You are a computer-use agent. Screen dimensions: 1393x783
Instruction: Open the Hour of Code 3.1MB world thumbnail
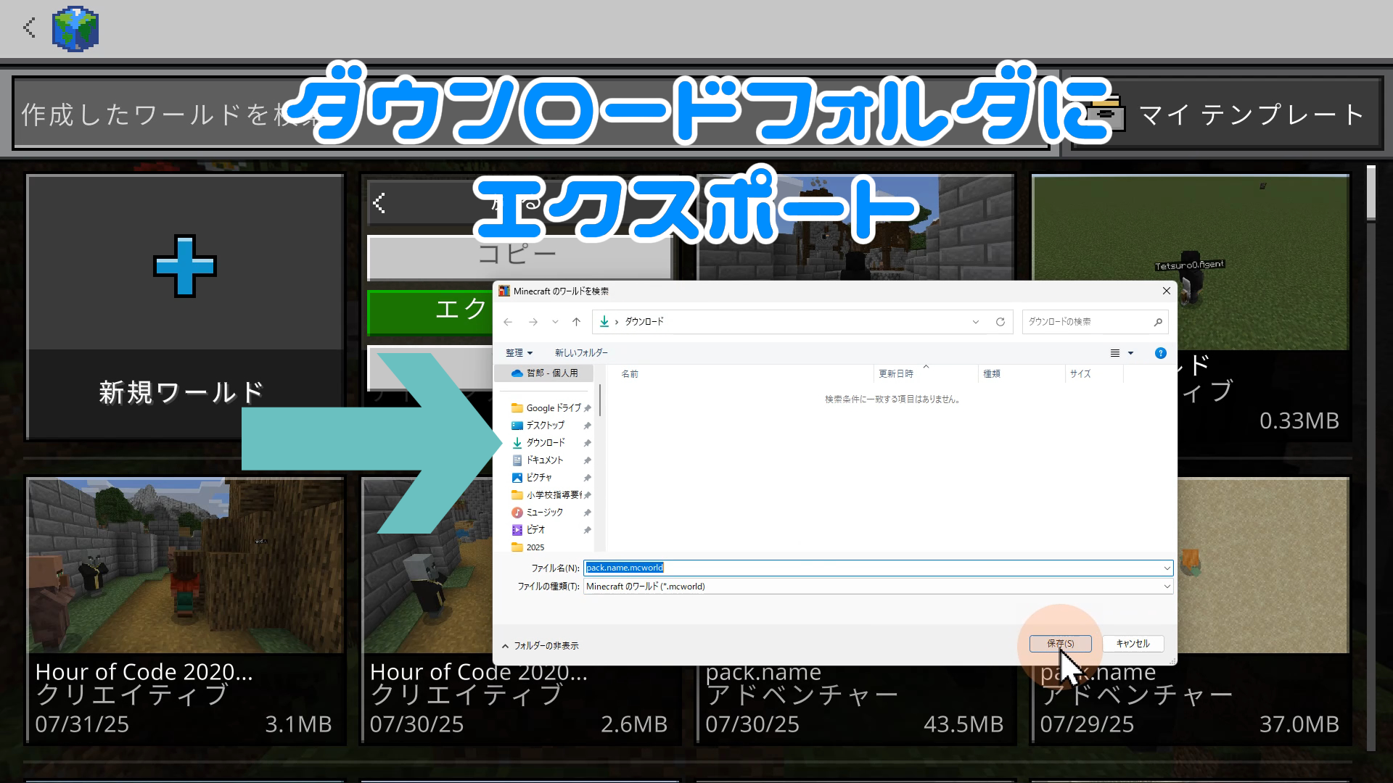click(x=185, y=565)
